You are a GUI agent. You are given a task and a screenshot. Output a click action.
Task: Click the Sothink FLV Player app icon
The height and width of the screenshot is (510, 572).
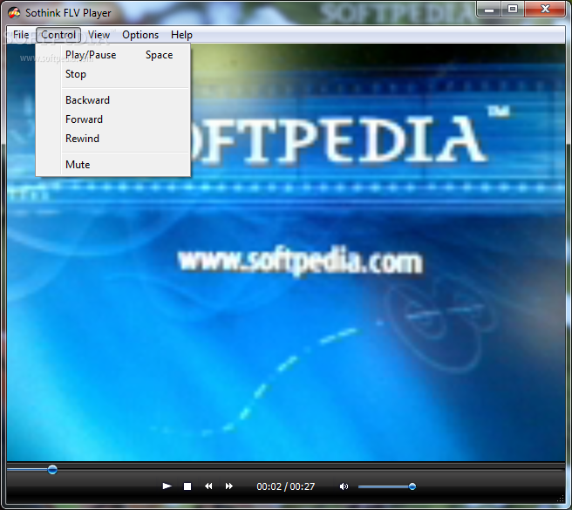click(x=14, y=13)
